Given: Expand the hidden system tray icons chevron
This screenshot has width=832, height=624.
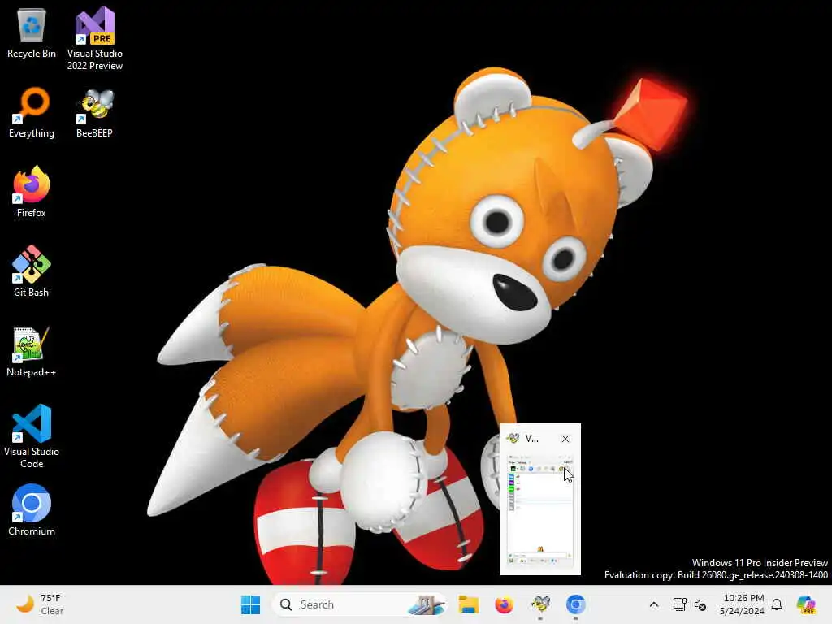Looking at the screenshot, I should 654,604.
